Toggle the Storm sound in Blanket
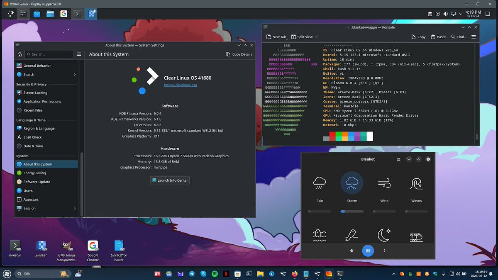 pos(352,183)
